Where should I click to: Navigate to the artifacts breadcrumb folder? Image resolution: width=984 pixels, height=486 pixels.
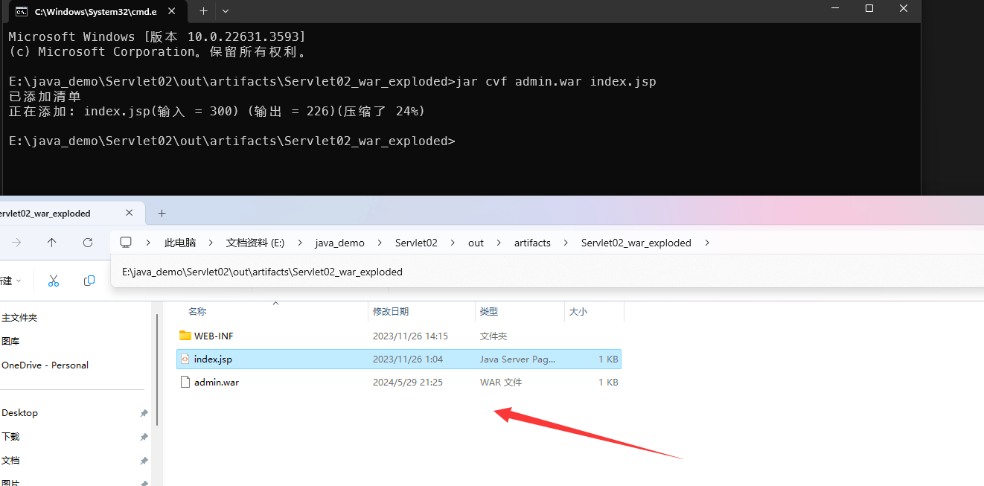coord(532,243)
